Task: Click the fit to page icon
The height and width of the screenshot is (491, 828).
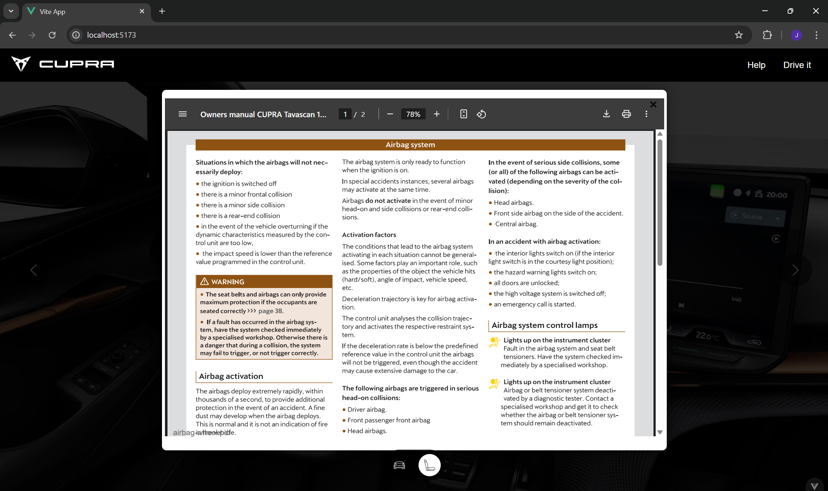Action: click(463, 114)
